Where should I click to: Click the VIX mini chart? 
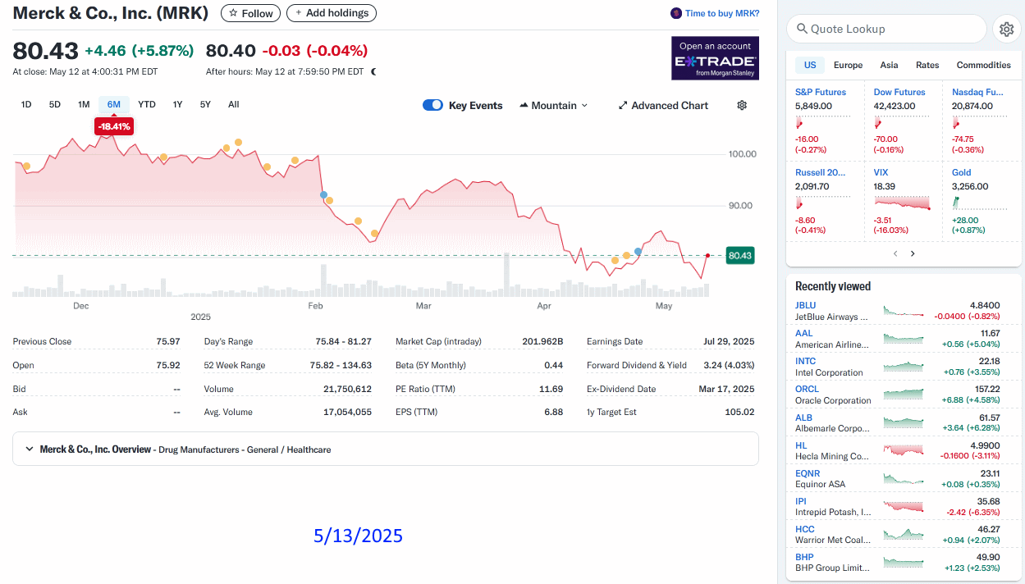pyautogui.click(x=902, y=203)
